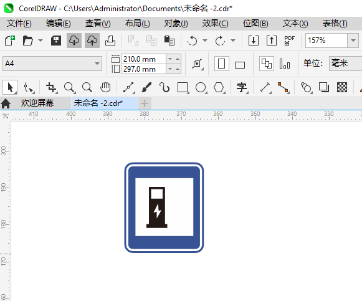Viewport: 362px width, 301px height.
Task: Open the 位图(B) menu
Action: coord(255,24)
